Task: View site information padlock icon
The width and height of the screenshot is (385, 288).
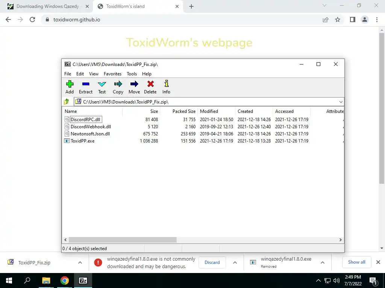Action: 47,19
